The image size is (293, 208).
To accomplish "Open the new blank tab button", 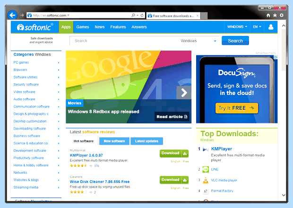I will tap(204, 16).
